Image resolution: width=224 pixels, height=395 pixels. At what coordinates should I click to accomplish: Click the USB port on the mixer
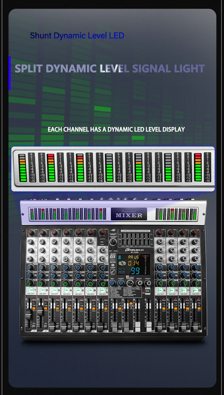pyautogui.click(x=113, y=234)
